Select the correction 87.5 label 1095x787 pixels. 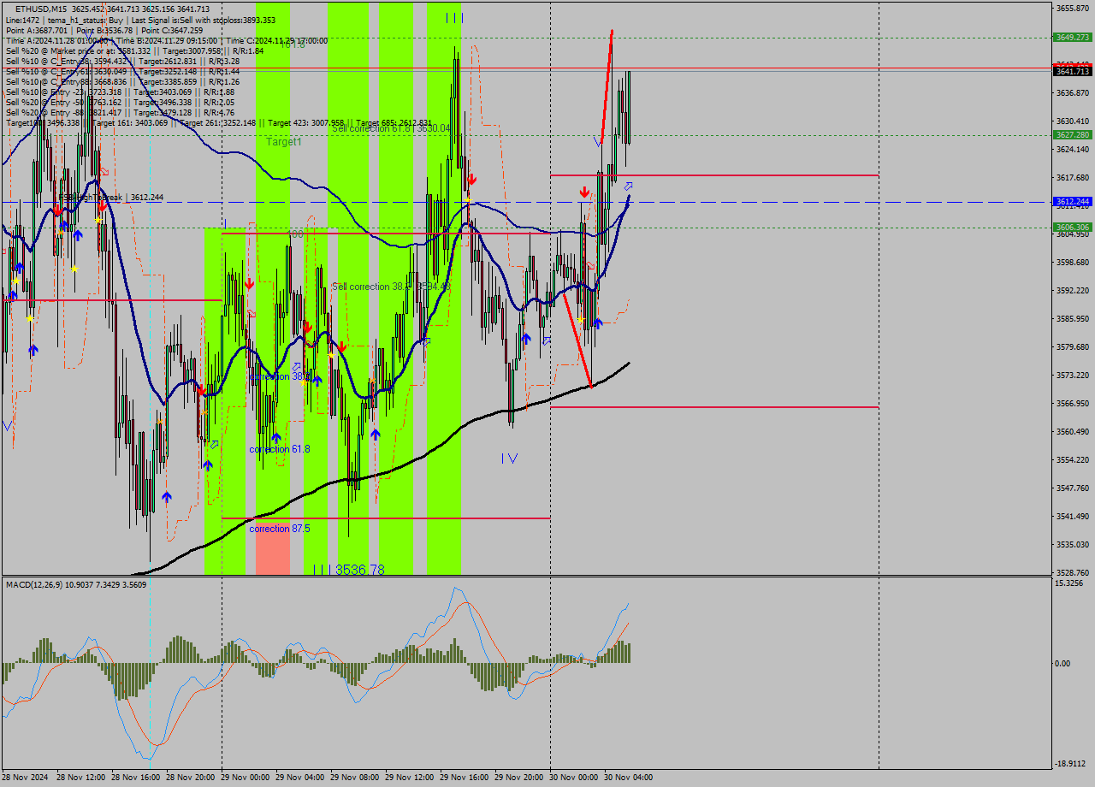(x=279, y=529)
